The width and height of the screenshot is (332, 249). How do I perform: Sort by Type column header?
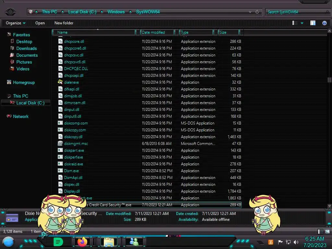(196, 32)
